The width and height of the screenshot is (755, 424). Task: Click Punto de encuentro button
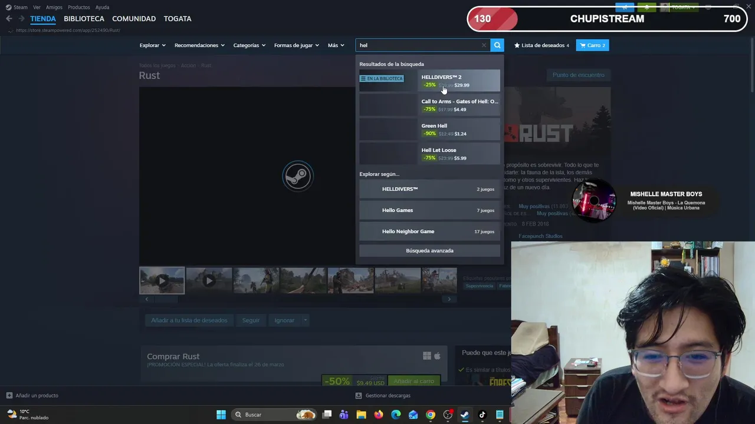click(x=578, y=75)
